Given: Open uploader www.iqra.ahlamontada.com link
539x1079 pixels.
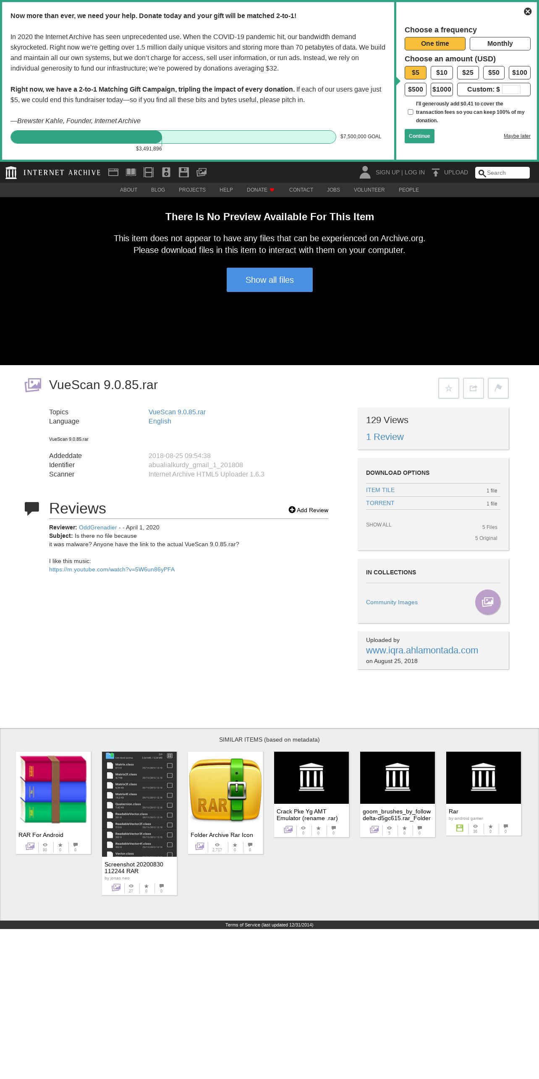Looking at the screenshot, I should [422, 650].
